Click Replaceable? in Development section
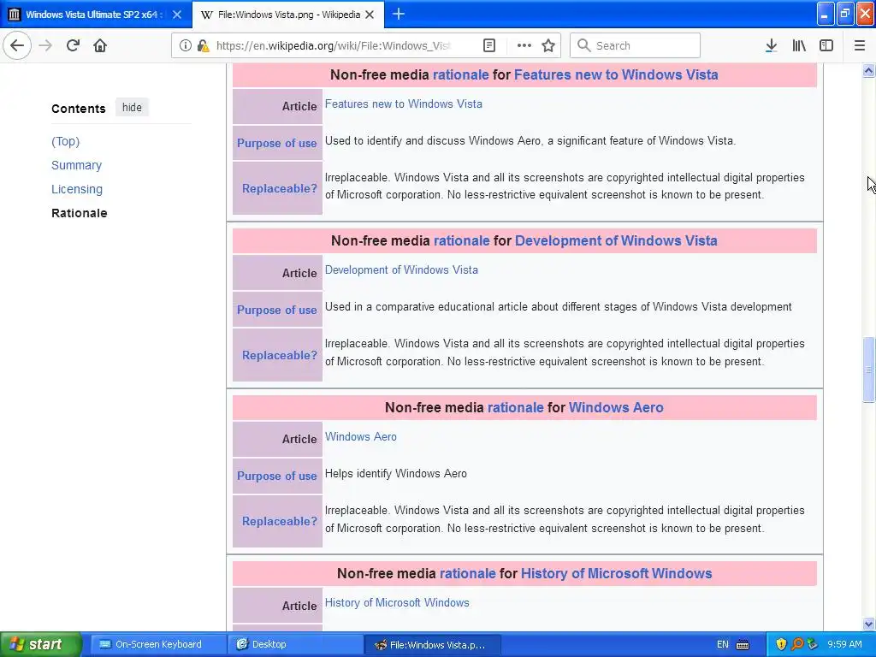The width and height of the screenshot is (876, 657). (280, 355)
